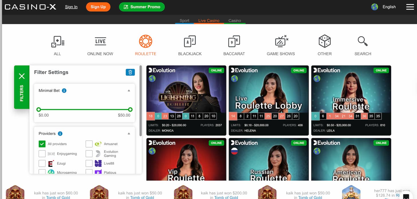The width and height of the screenshot is (417, 199).
Task: Uncheck the All providers checkbox
Action: click(42, 144)
